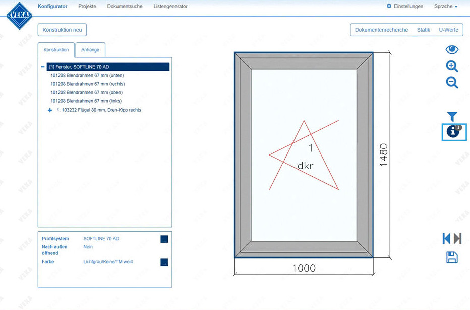470x310 pixels.
Task: Click the VEKA logo
Action: [19, 16]
